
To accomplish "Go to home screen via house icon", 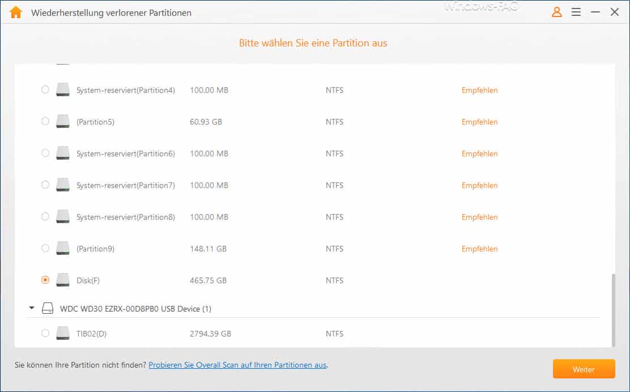I will tap(16, 12).
